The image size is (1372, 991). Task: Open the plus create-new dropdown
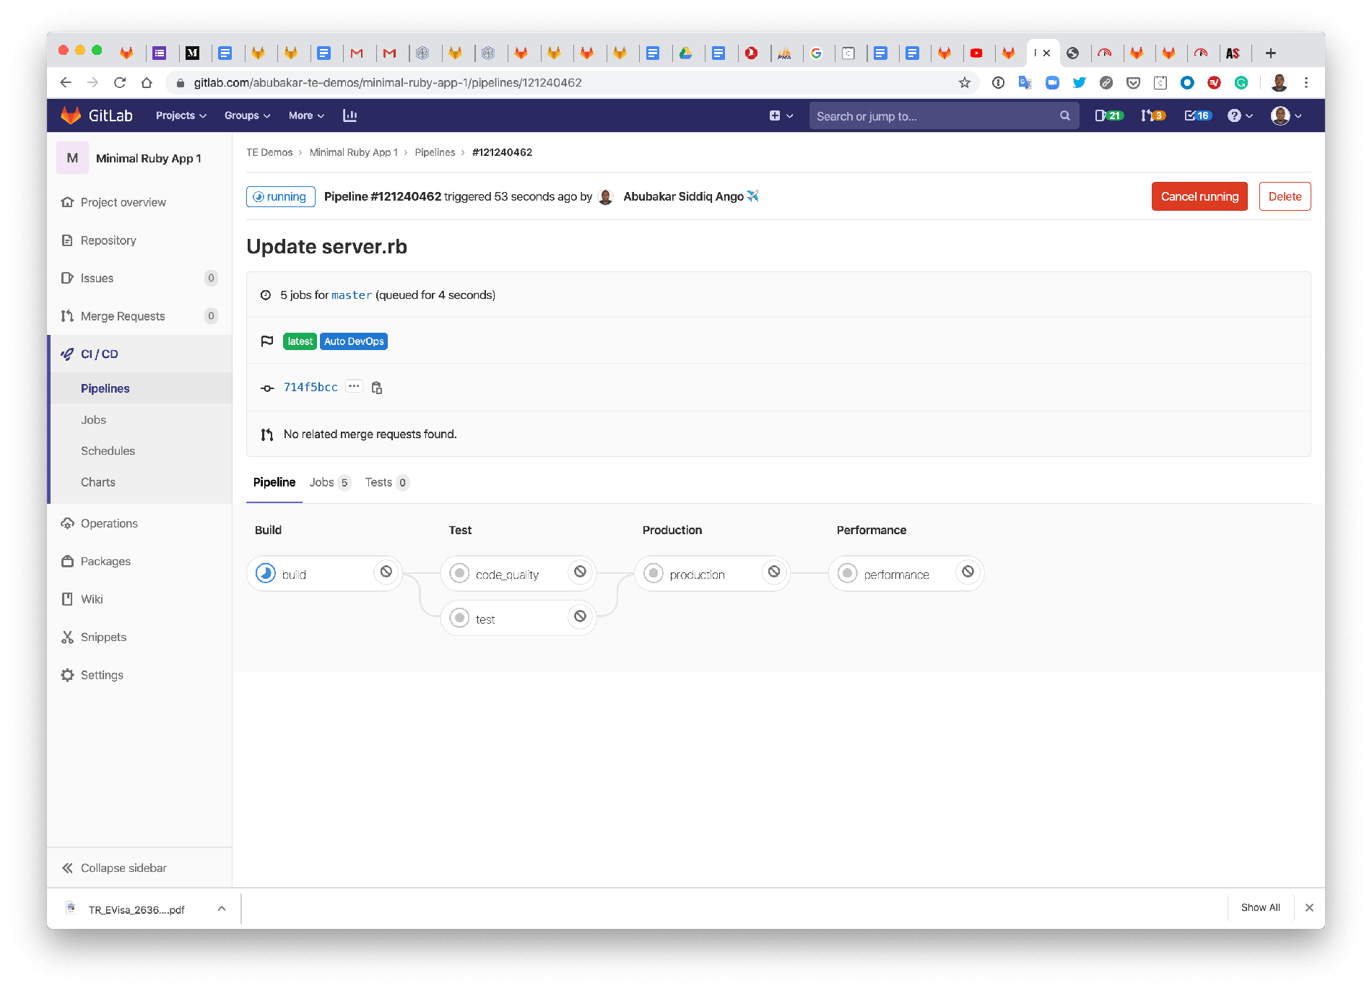[x=780, y=115]
